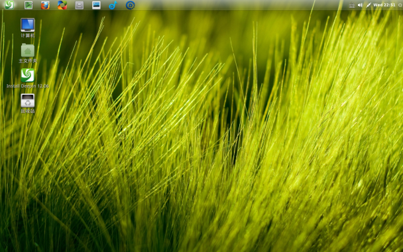The image size is (403, 252).
Task: Launch the colorful software center icon
Action: 62,5
